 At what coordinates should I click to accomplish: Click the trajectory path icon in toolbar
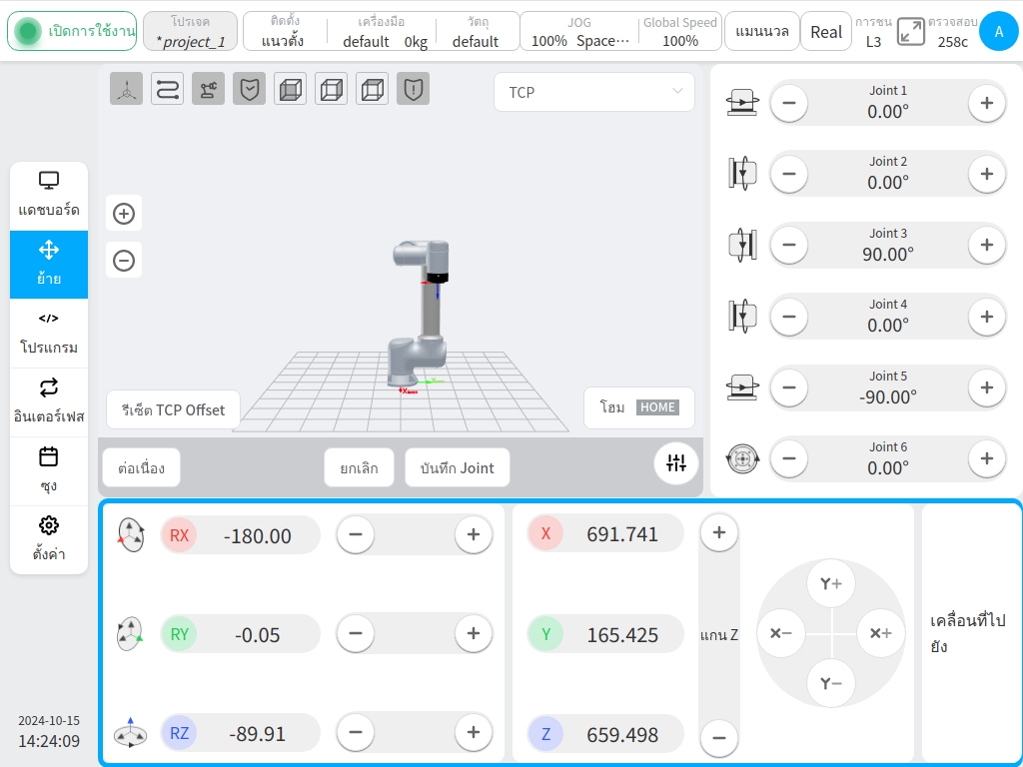(167, 89)
